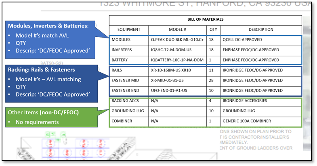Select model IQ8HC-72-M-DOM-US
Viewport: 317px width, 166px height.
[x=171, y=50]
